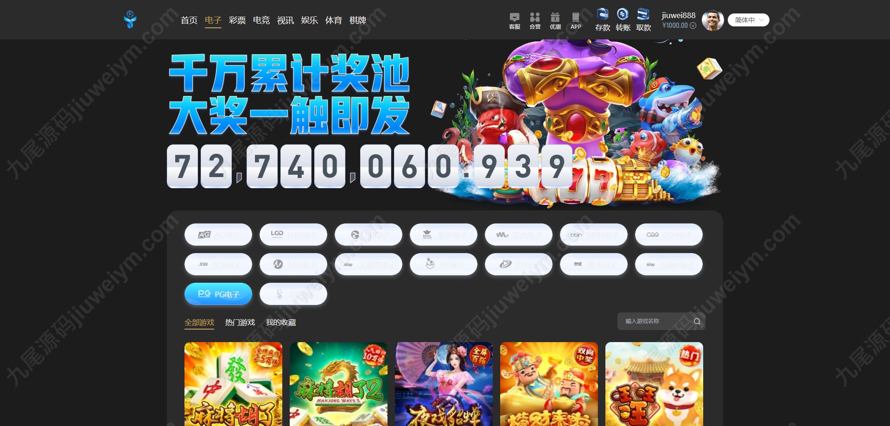Click the search magnifier icon in game search

coord(697,321)
